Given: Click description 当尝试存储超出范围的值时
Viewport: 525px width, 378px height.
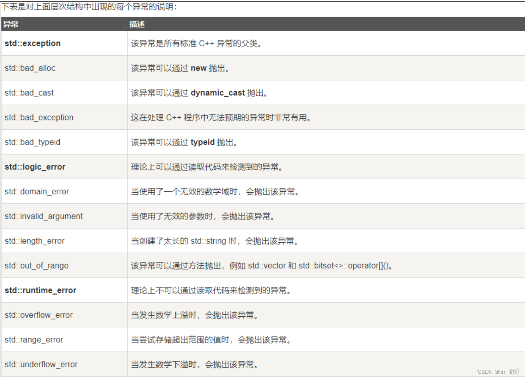Looking at the screenshot, I should click(x=211, y=340).
